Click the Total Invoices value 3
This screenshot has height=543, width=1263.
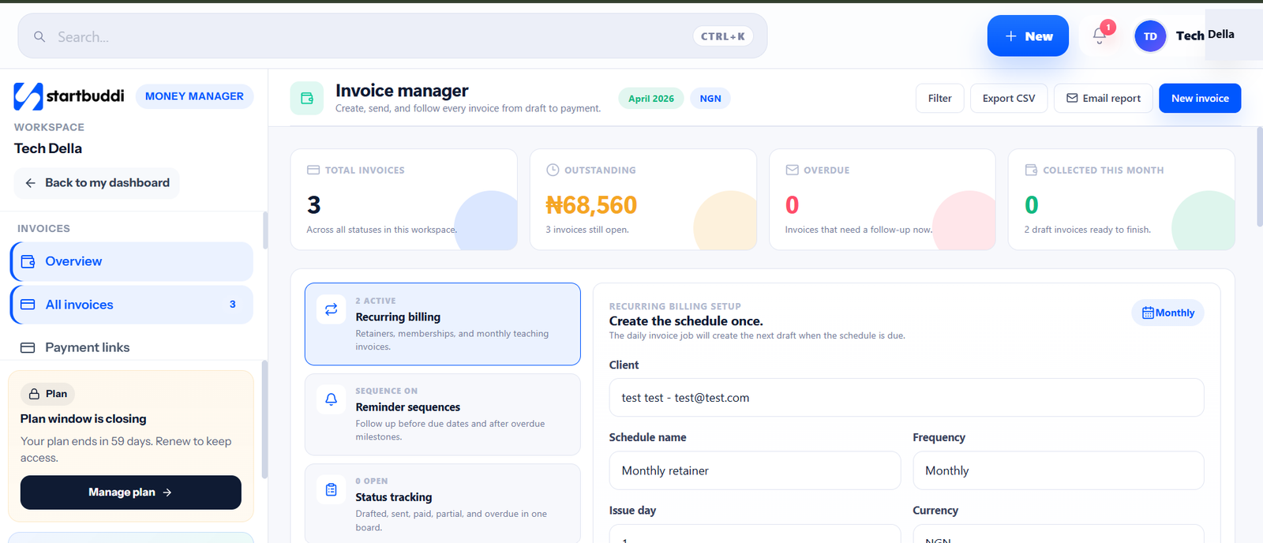coord(314,205)
